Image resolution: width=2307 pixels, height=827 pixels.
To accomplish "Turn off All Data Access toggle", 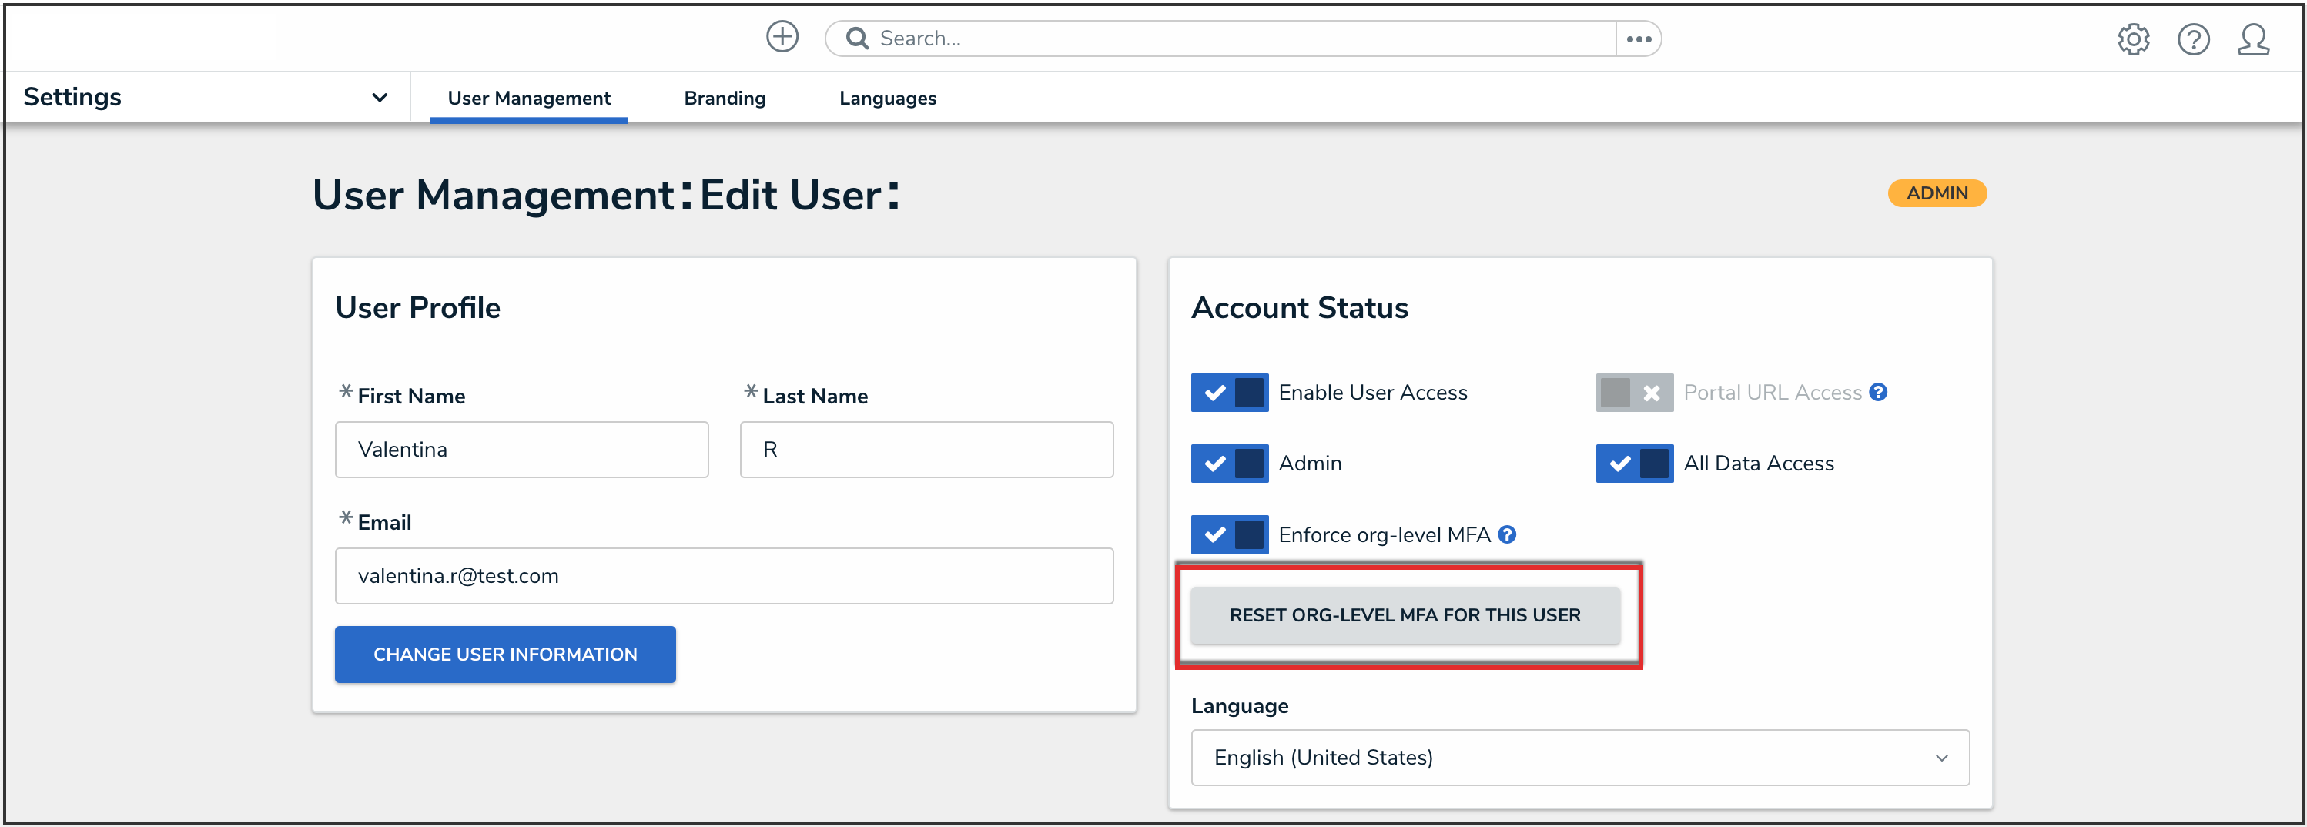I will click(x=1633, y=464).
